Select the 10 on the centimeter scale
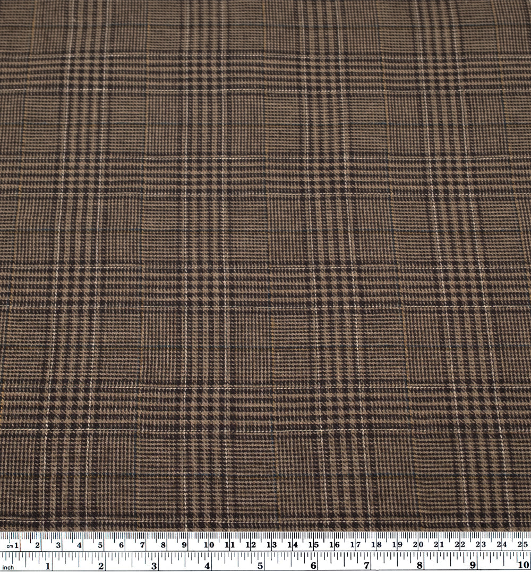This screenshot has height=572, width=531. click(x=209, y=545)
